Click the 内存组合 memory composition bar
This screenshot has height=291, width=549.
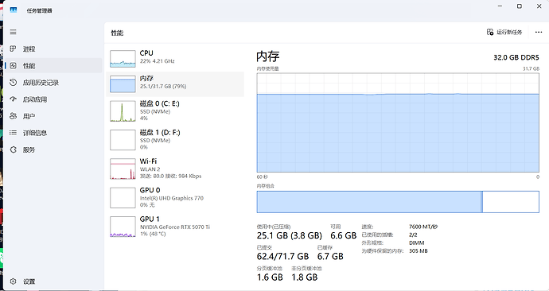(398, 201)
